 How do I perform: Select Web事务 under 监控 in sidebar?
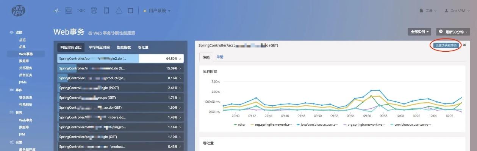pyautogui.click(x=26, y=54)
